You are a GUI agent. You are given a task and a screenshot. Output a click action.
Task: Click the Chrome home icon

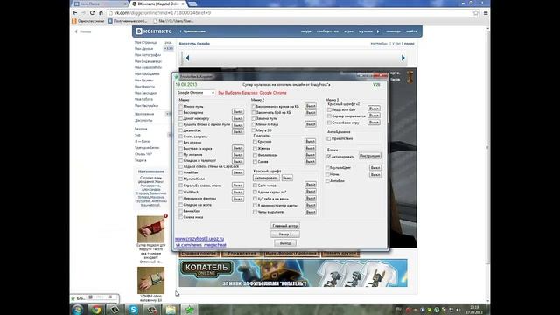(x=101, y=12)
